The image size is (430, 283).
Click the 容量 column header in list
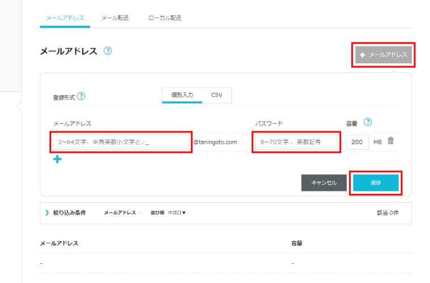pos(297,243)
